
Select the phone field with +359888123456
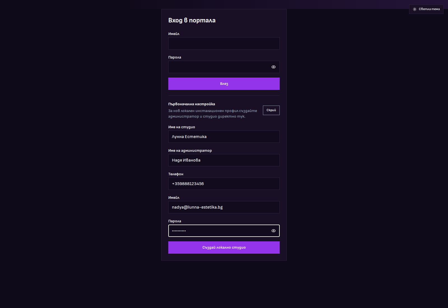[224, 184]
